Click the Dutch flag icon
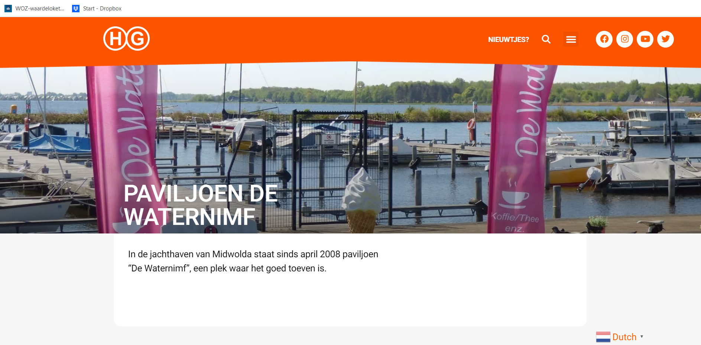This screenshot has width=701, height=345. pos(603,337)
